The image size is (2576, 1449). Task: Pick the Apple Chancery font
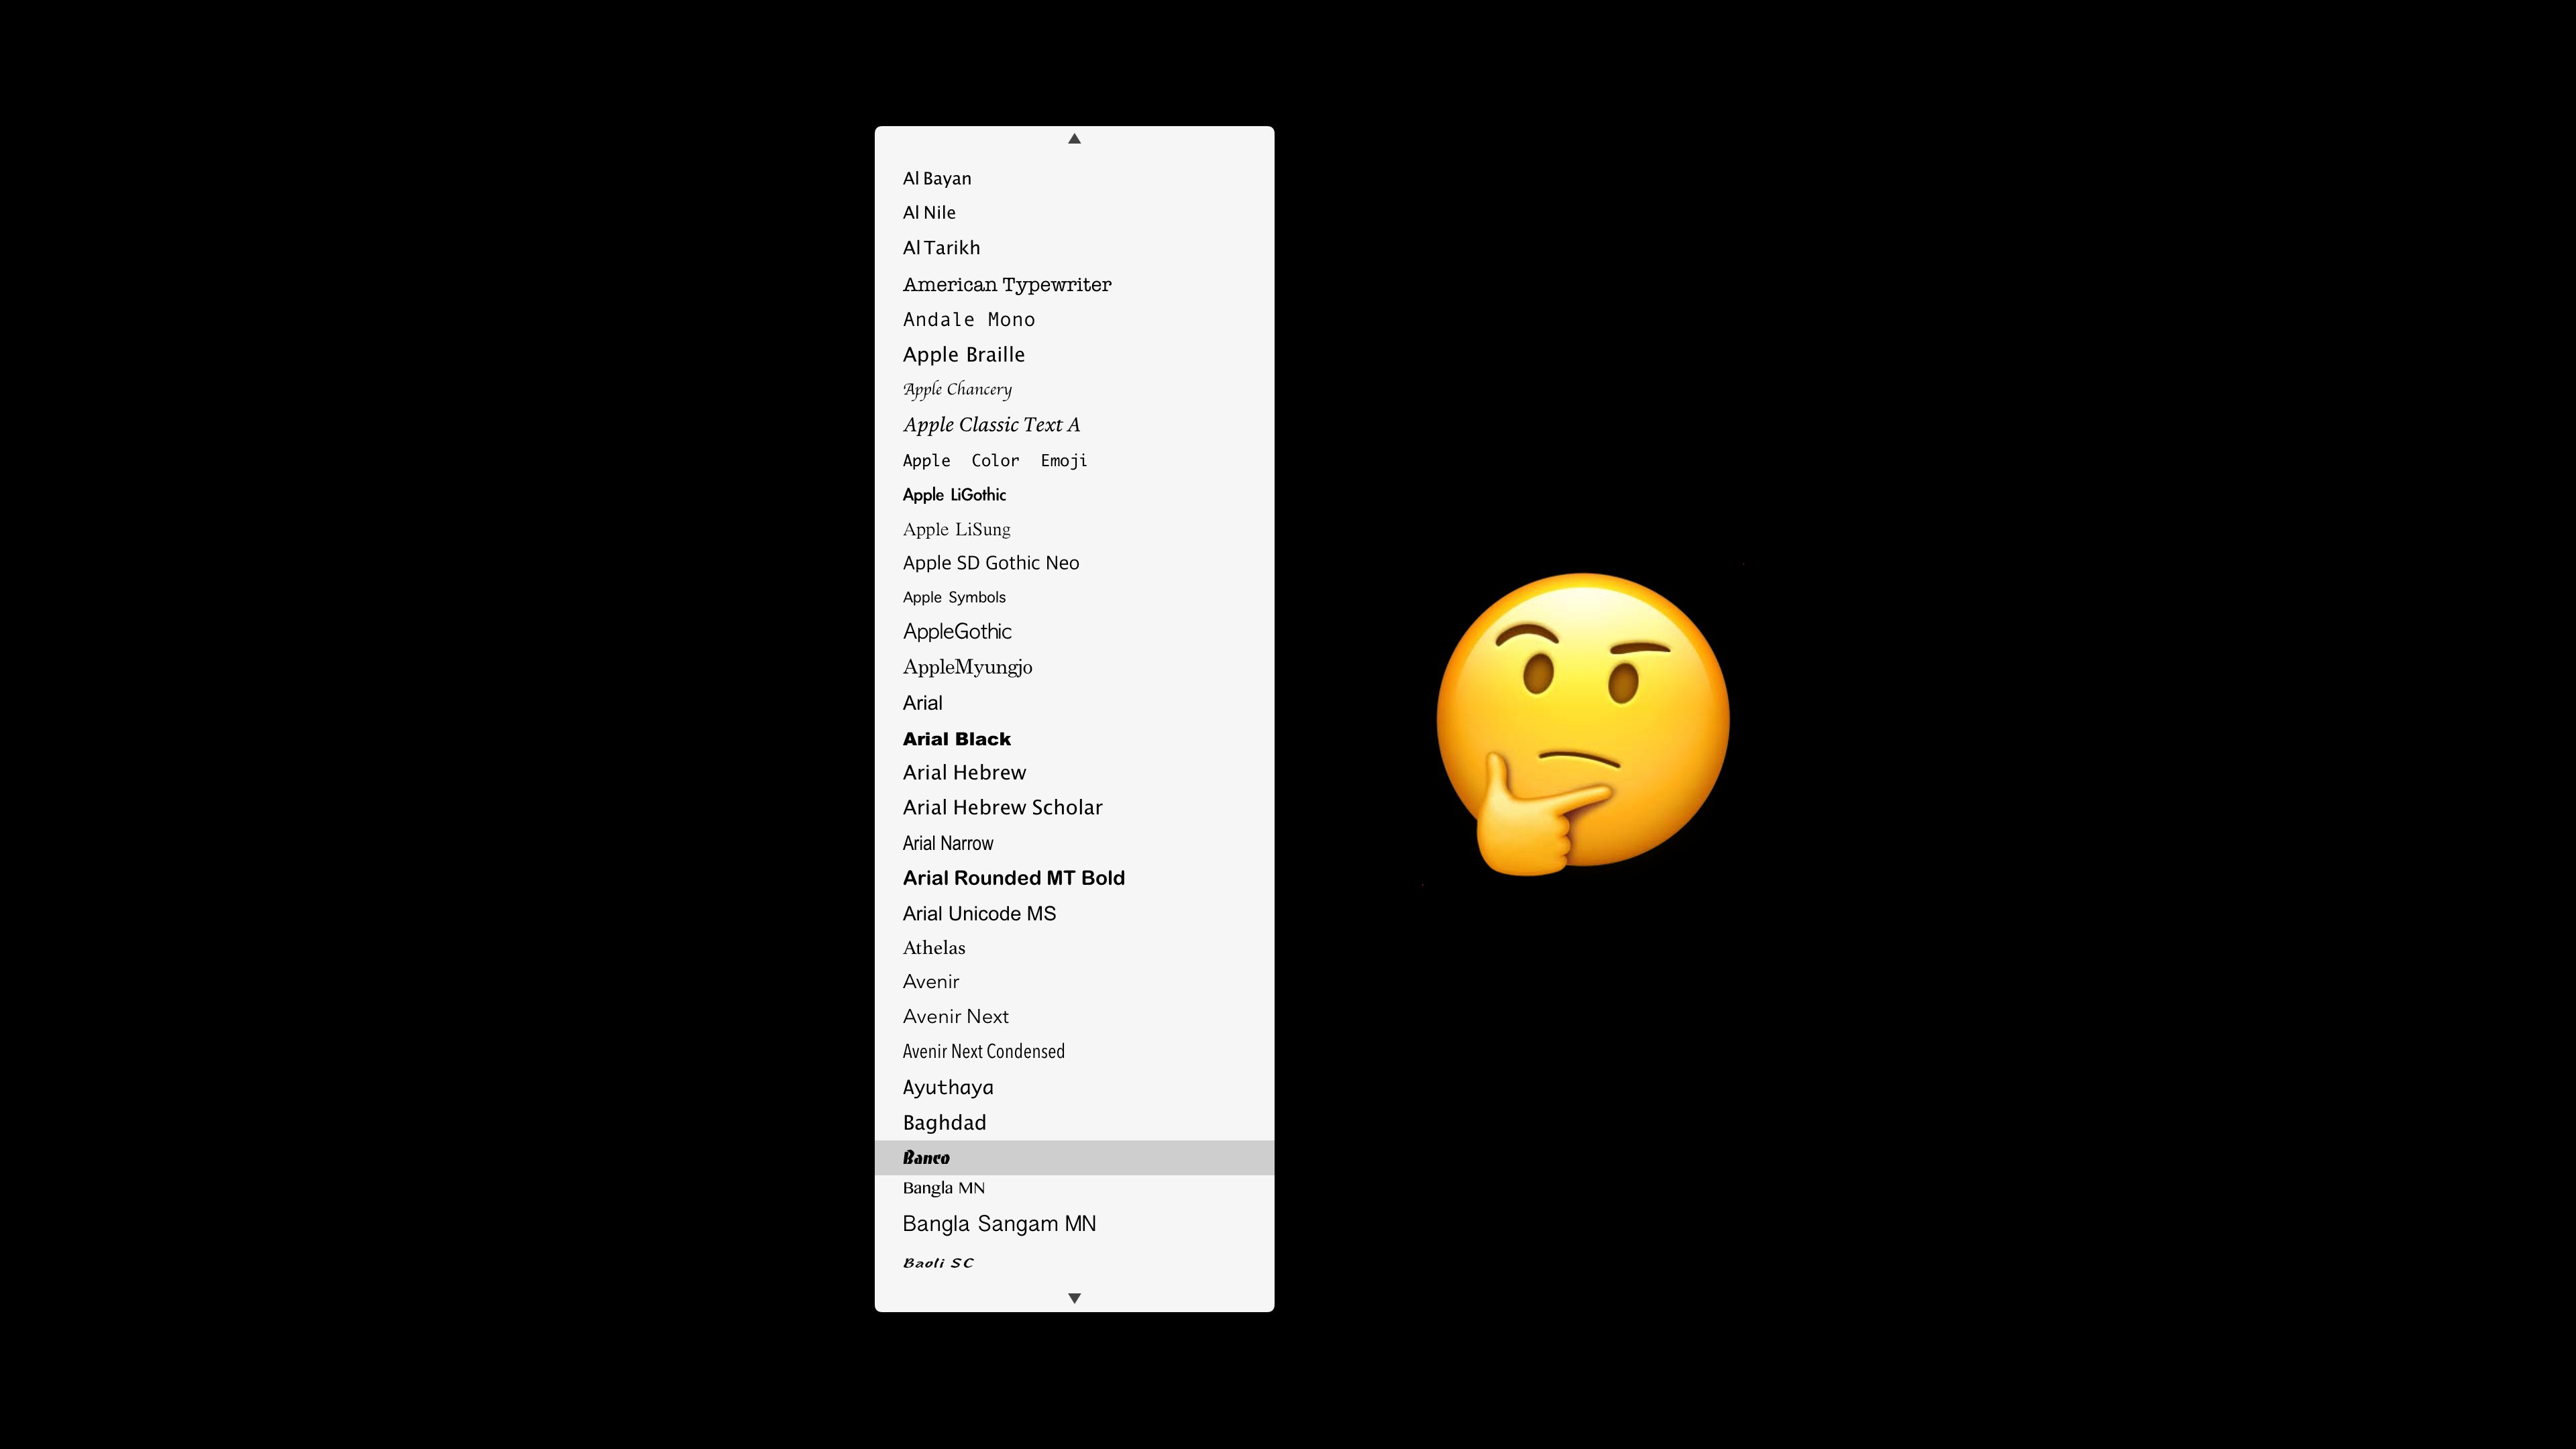point(1074,389)
